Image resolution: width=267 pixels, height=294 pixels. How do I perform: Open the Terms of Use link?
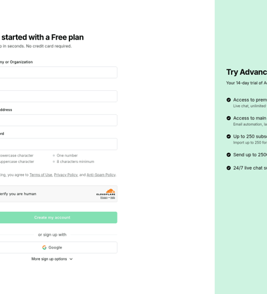(41, 175)
